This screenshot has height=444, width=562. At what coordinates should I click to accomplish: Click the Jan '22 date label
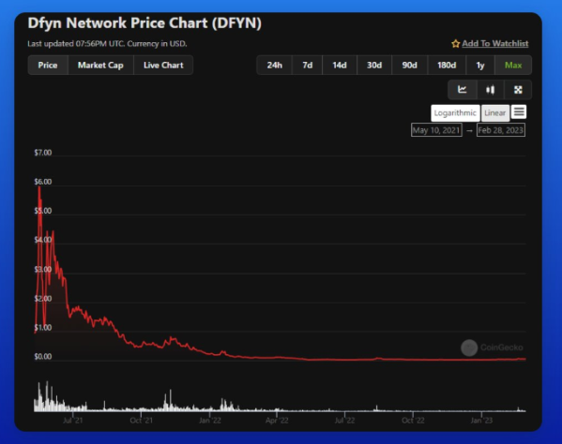point(210,421)
